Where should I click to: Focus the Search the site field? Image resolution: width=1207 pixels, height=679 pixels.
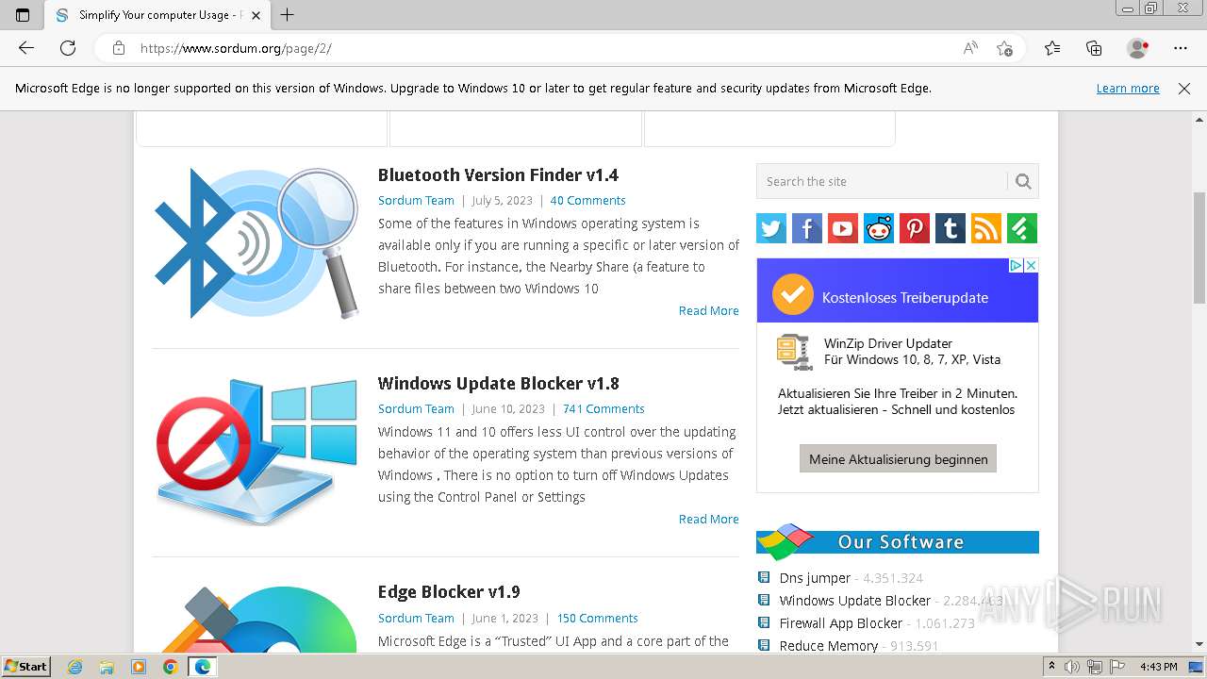[x=882, y=181]
